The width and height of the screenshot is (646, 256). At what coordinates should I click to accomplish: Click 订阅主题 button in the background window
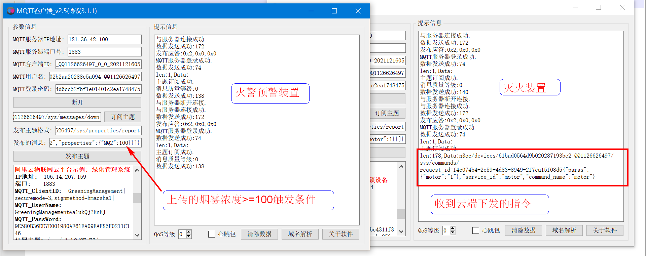coord(388,113)
